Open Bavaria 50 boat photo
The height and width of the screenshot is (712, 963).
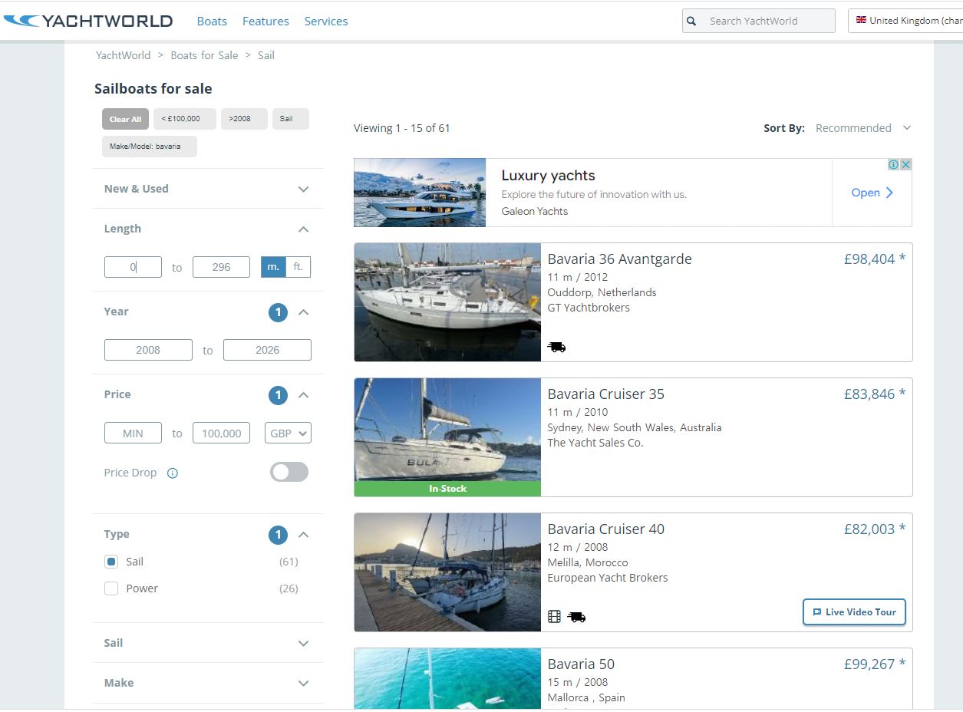click(x=447, y=679)
